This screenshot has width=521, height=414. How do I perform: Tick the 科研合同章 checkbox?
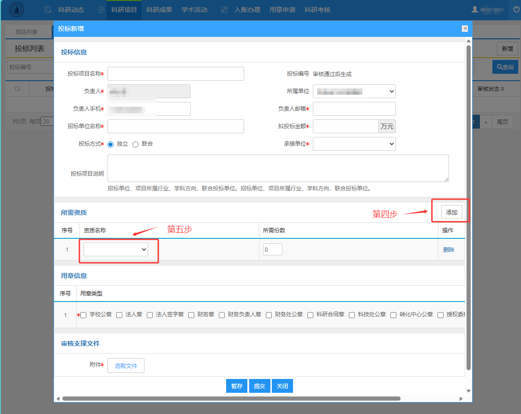(311, 315)
